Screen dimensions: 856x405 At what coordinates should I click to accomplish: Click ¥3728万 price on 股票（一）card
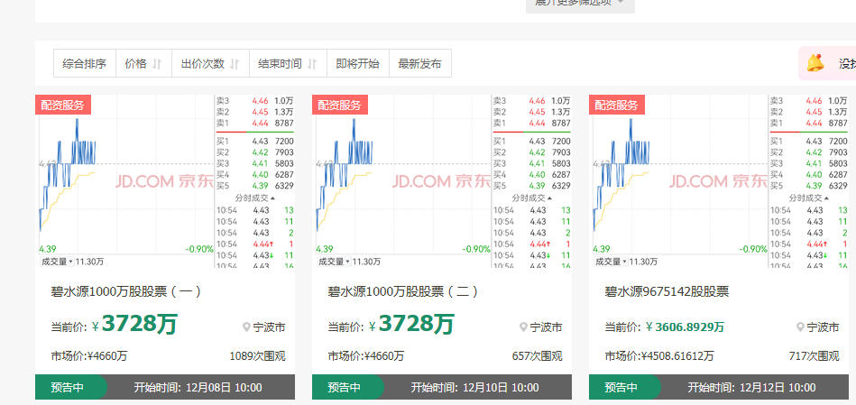[134, 324]
